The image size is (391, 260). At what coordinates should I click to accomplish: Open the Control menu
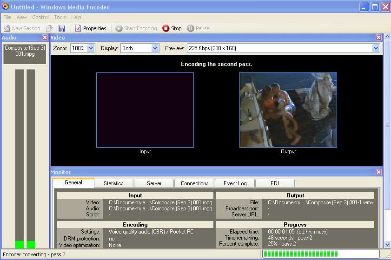click(40, 17)
